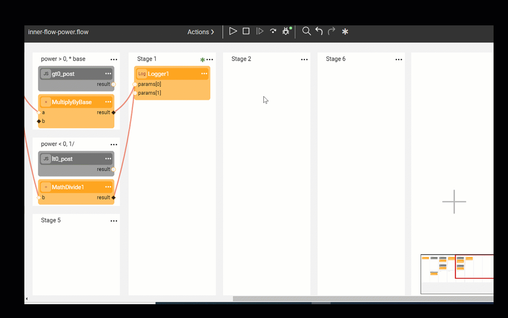Click the step-forward playback button
This screenshot has width=508, height=318.
260,31
